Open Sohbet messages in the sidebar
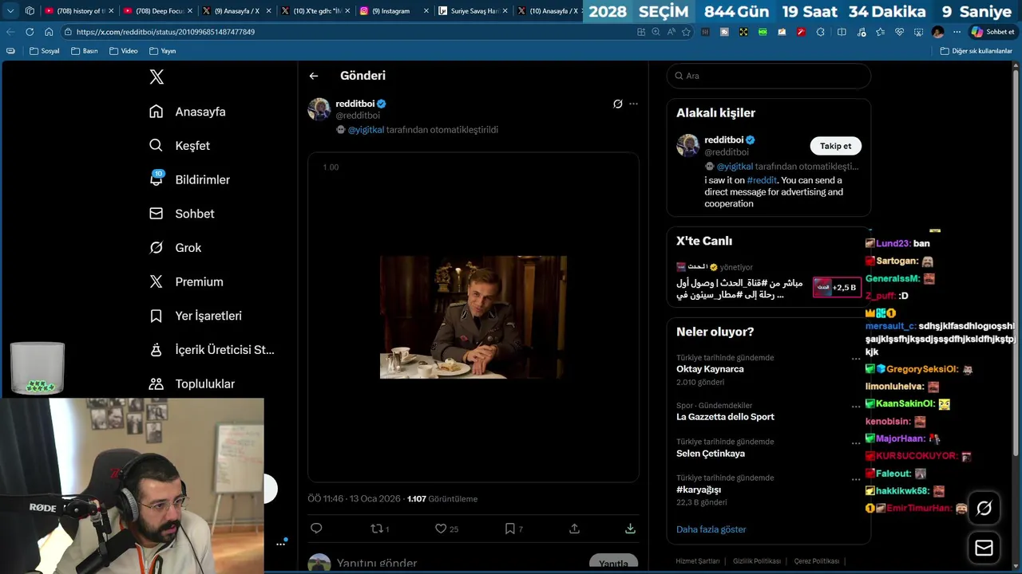1022x574 pixels. point(182,214)
